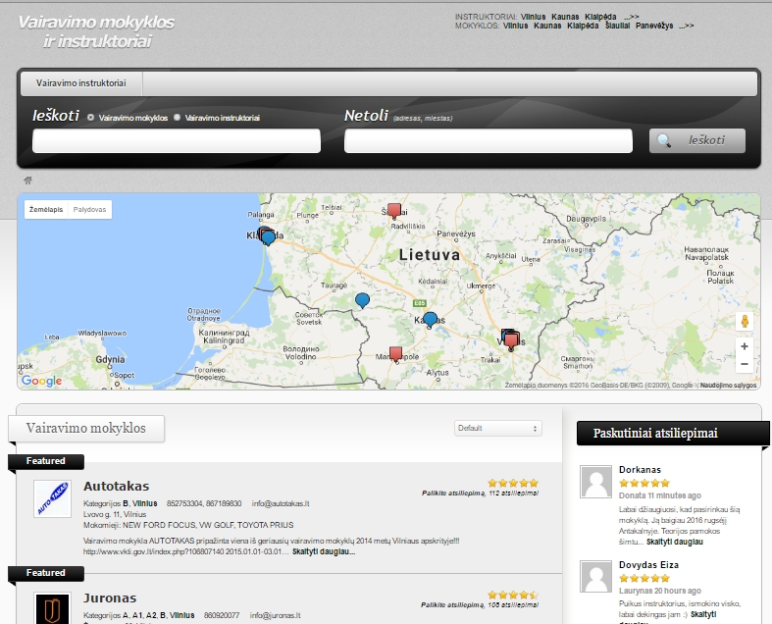Click the red map marker near Šiauliai
The width and height of the screenshot is (772, 624).
coord(394,210)
